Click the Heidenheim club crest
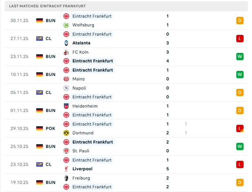This screenshot has width=252, height=192. (x=66, y=106)
